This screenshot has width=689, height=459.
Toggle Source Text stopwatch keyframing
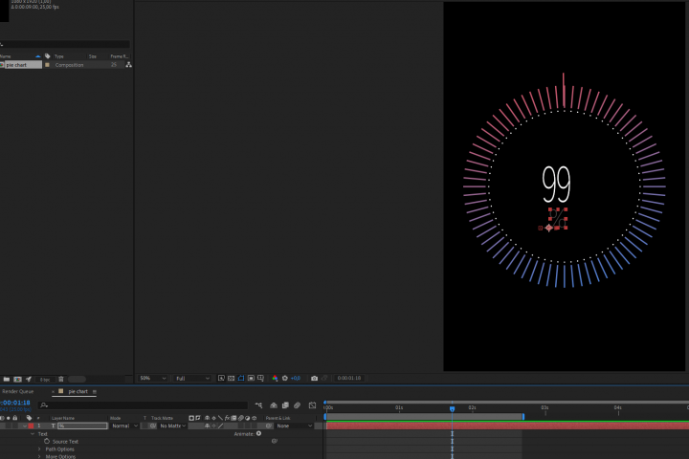tap(47, 441)
